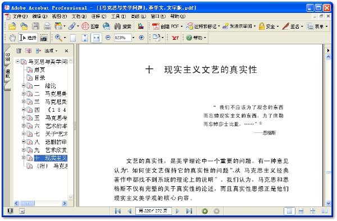Click the colorful chart icon beside 搜索
This screenshot has width=337, height=221.
point(141,26)
